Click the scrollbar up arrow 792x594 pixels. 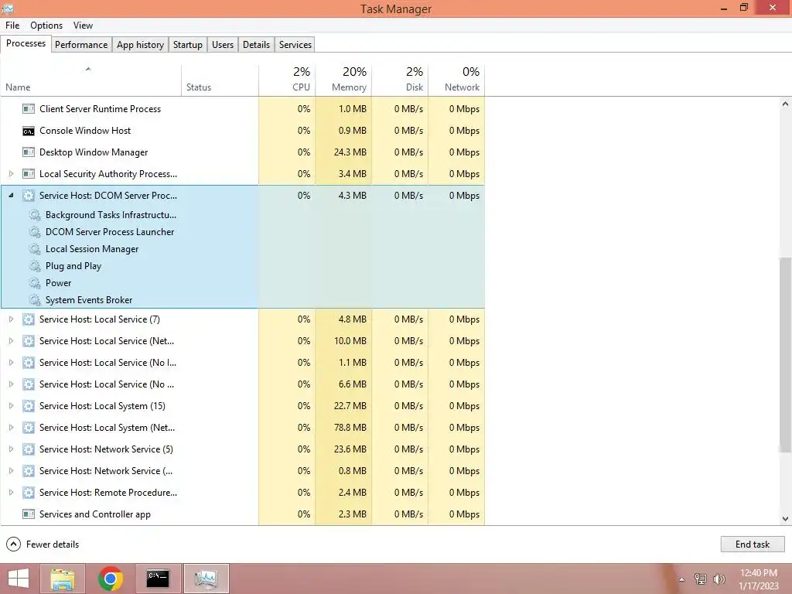[785, 104]
